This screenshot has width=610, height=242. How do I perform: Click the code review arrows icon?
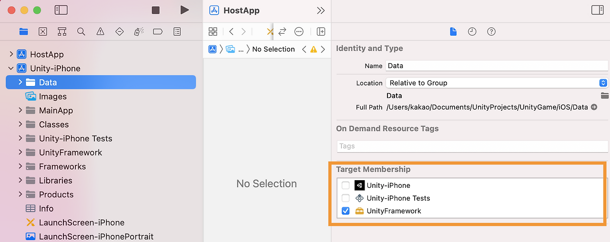tap(282, 31)
